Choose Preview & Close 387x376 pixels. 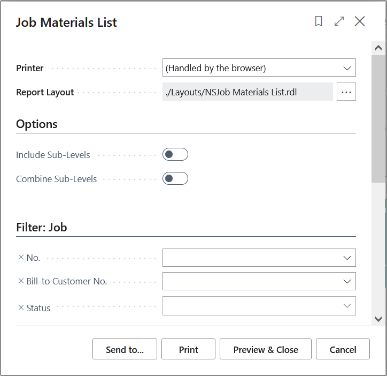(266, 349)
